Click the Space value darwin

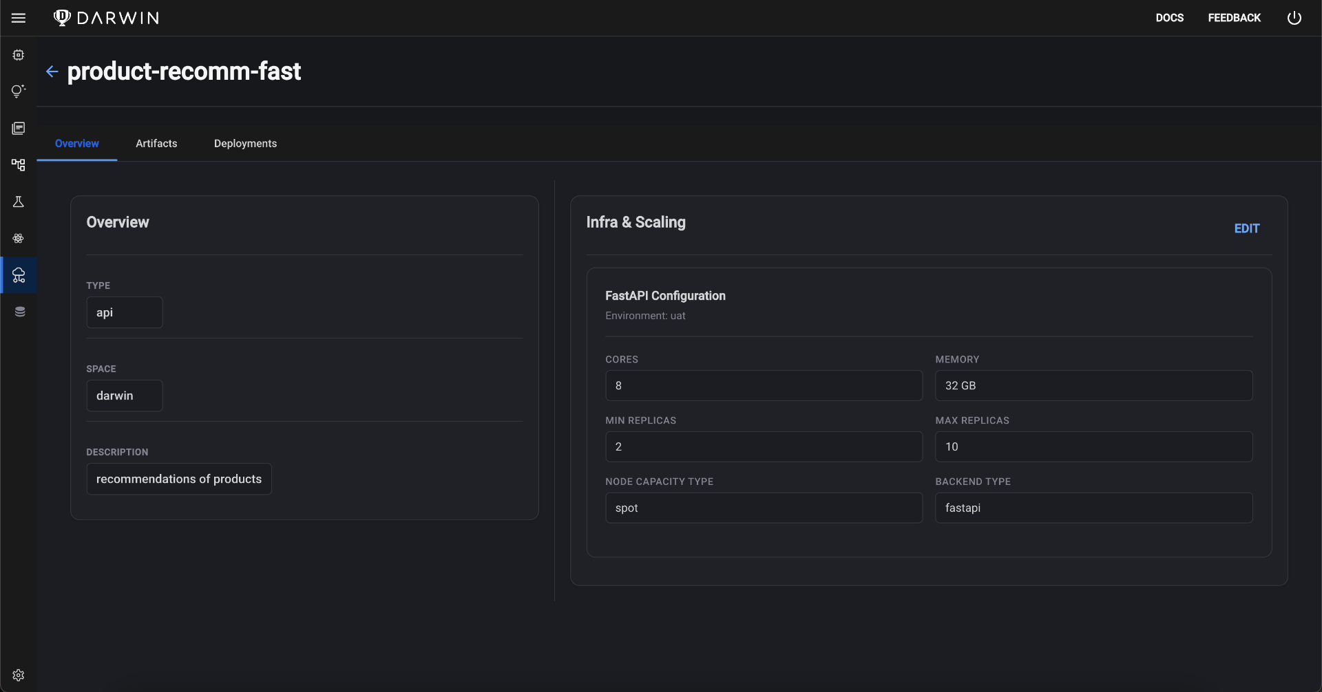pyautogui.click(x=125, y=396)
